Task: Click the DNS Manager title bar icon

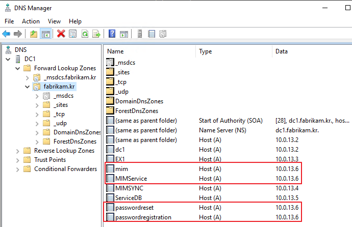Action: (8, 8)
